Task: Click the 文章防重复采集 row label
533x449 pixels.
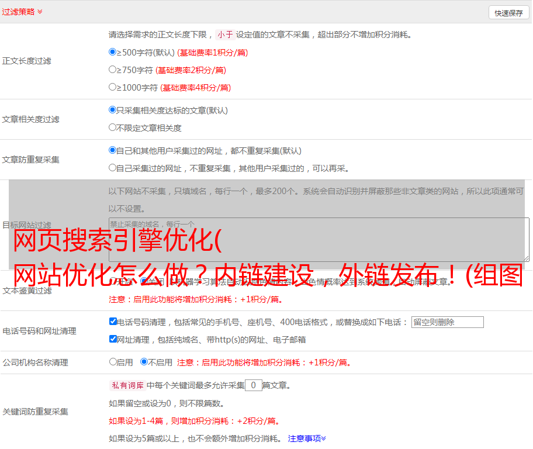Action: click(x=30, y=160)
